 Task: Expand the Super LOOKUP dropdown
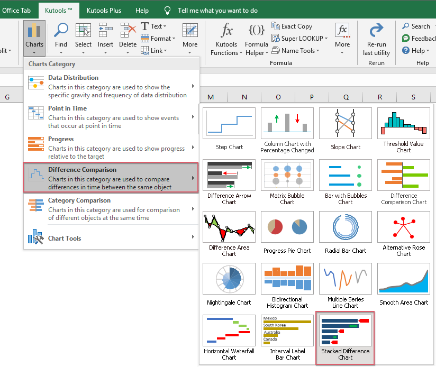coord(299,38)
